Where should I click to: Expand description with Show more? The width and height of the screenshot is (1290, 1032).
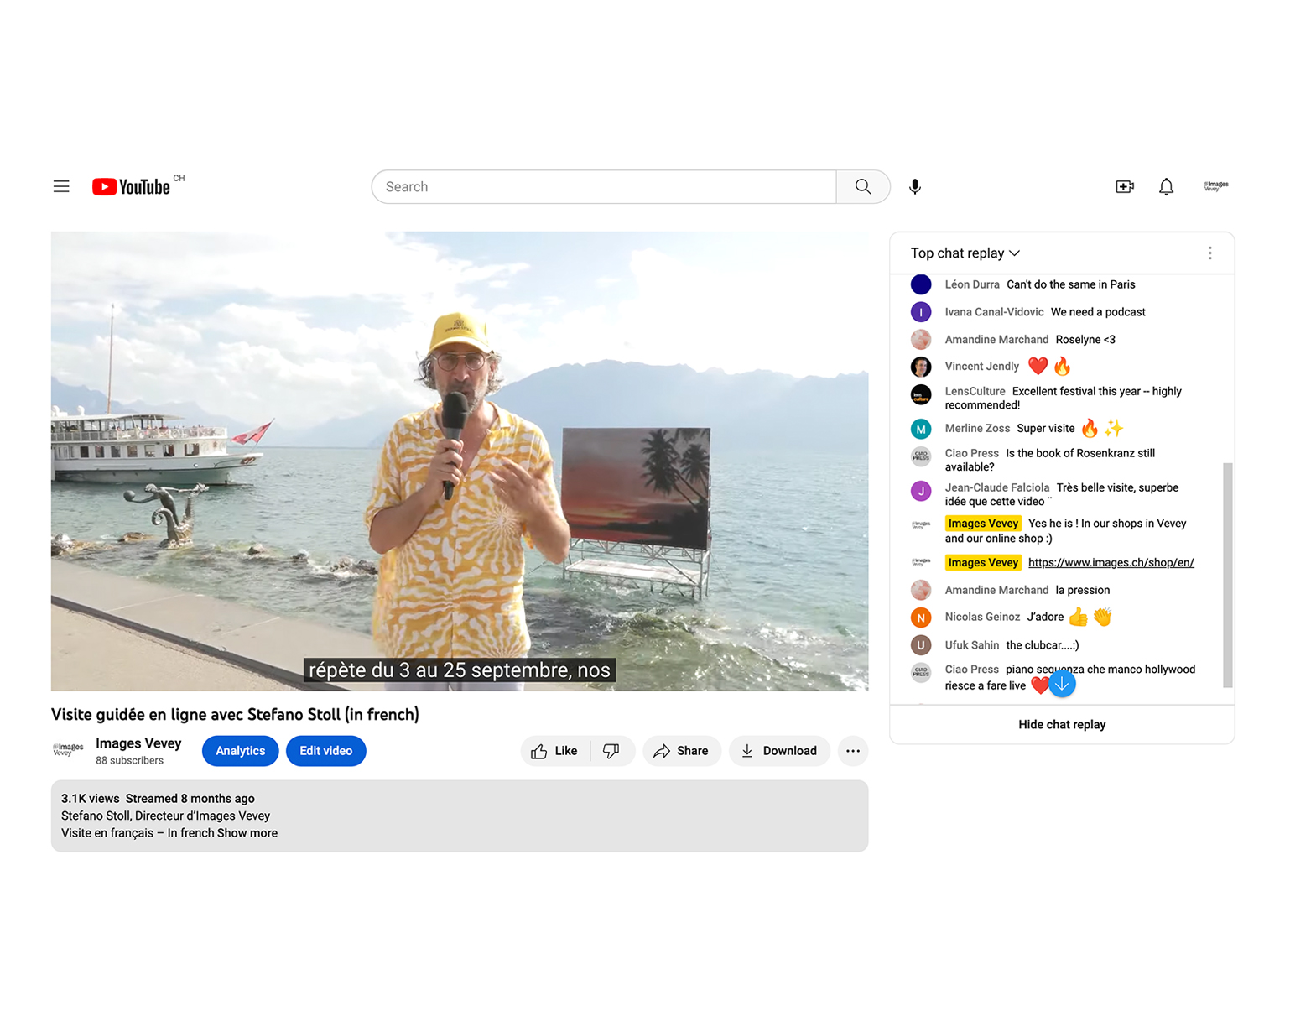click(247, 833)
